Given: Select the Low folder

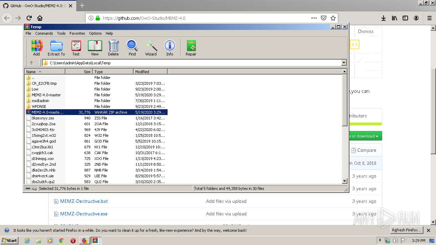Looking at the screenshot, I should [96, 89].
